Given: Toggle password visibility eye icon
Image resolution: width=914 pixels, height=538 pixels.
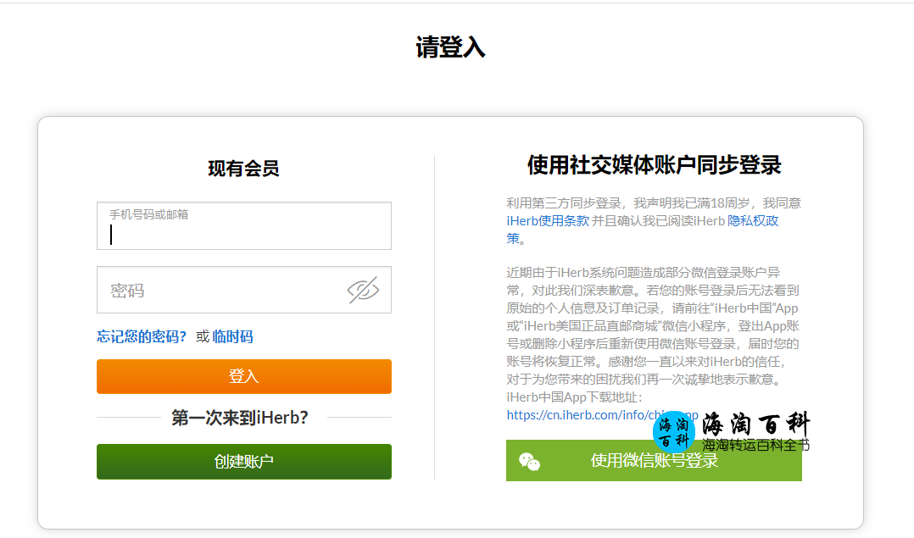Looking at the screenshot, I should (363, 290).
